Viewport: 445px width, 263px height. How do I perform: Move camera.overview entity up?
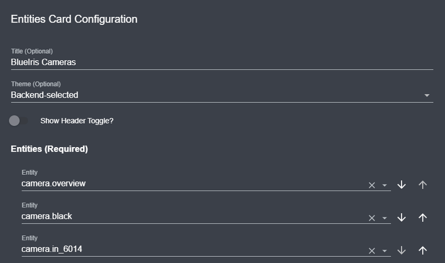422,185
